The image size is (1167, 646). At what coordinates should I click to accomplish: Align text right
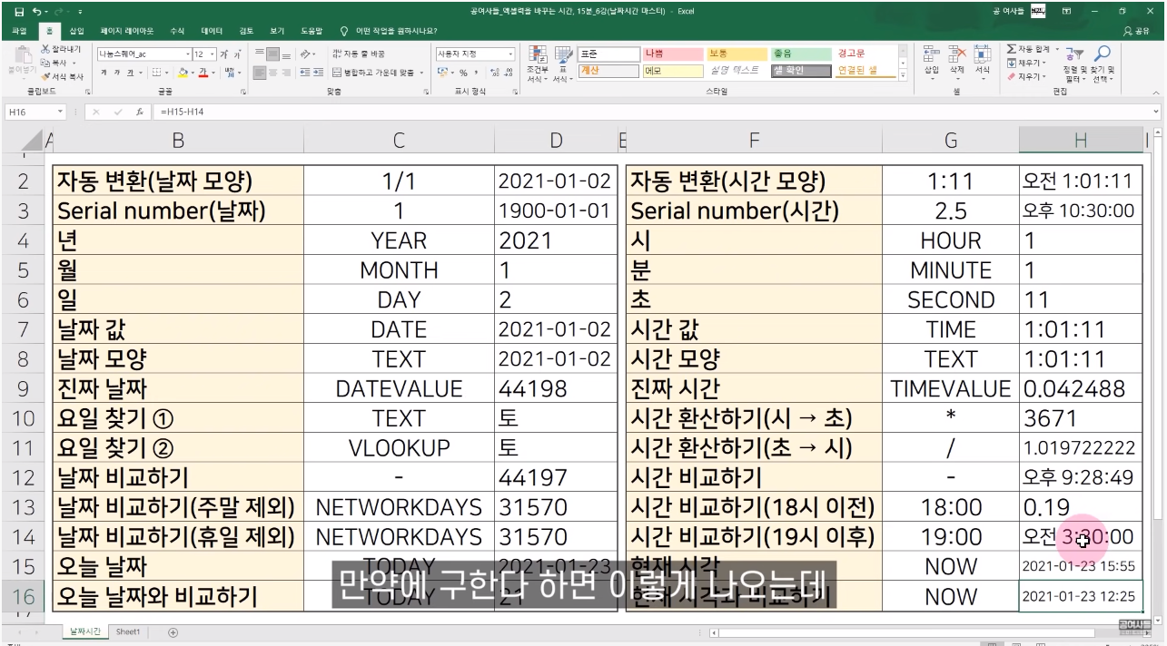pyautogui.click(x=284, y=73)
